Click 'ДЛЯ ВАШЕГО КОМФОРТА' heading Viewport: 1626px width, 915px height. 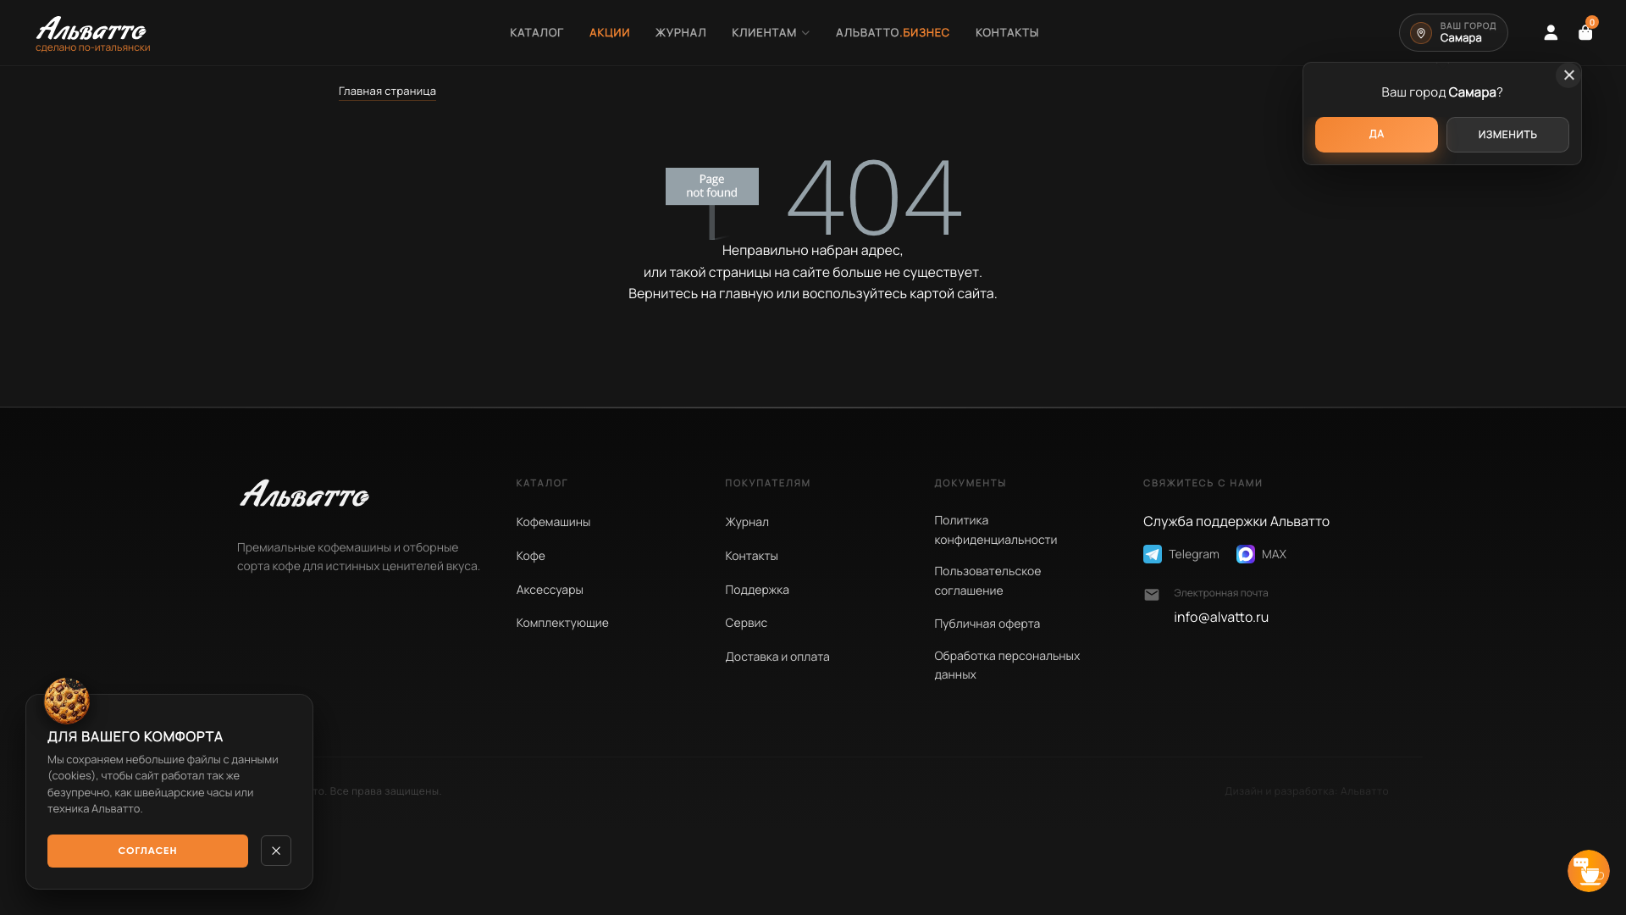[135, 737]
